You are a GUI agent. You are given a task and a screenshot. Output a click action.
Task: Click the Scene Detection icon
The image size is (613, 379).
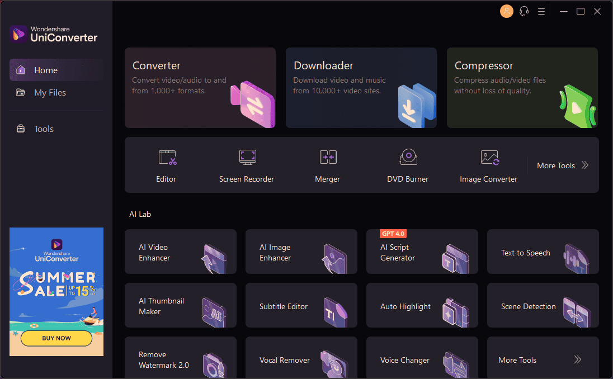577,312
